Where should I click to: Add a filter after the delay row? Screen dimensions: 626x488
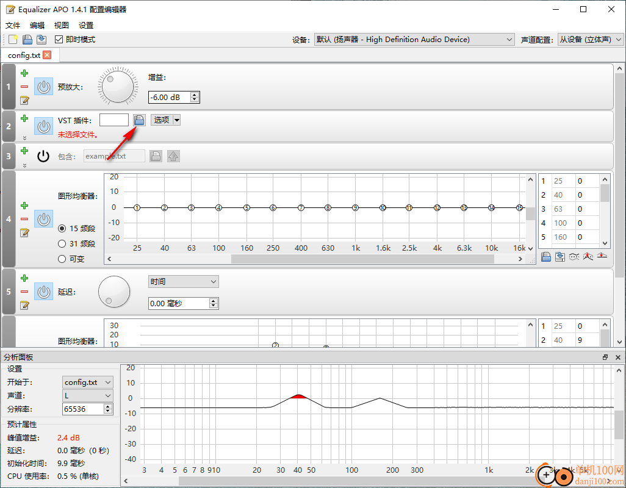(x=24, y=278)
